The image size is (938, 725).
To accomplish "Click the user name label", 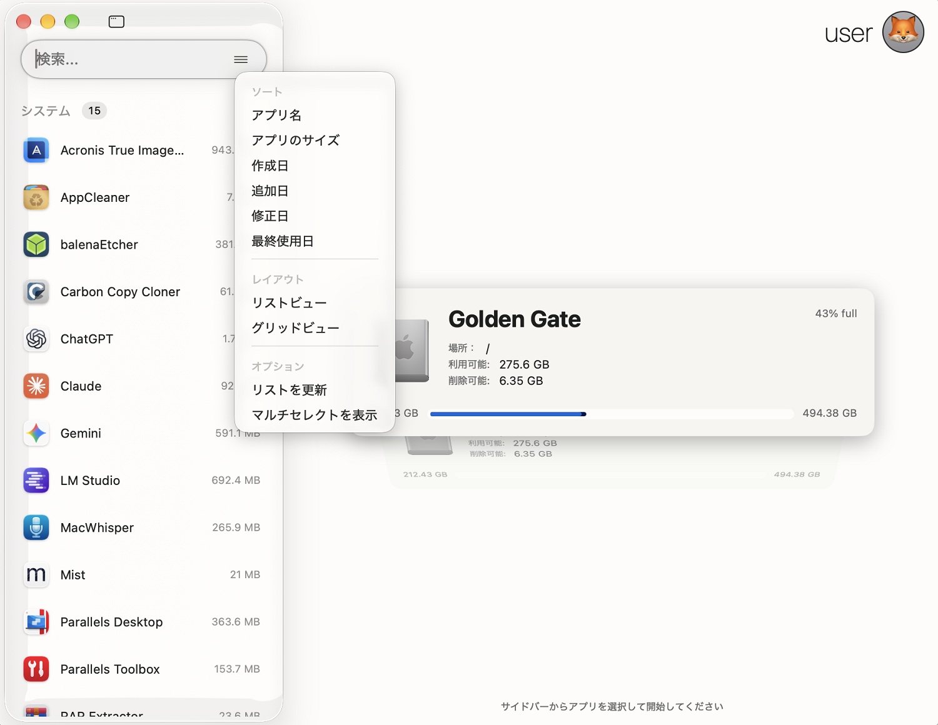I will (x=848, y=33).
